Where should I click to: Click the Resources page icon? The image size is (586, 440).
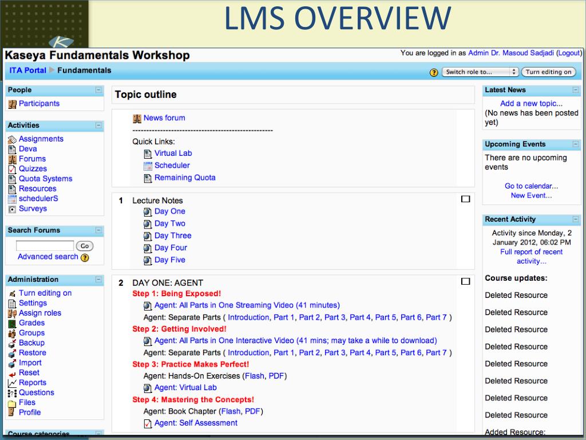pyautogui.click(x=13, y=189)
